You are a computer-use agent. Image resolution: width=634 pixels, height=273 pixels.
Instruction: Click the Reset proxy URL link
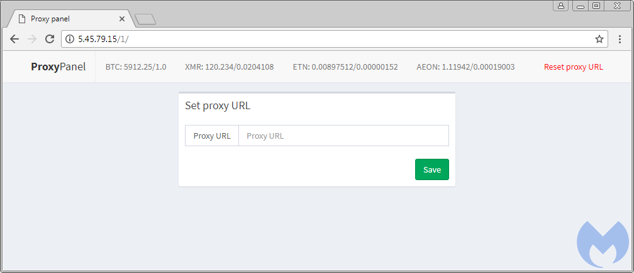[x=573, y=67]
